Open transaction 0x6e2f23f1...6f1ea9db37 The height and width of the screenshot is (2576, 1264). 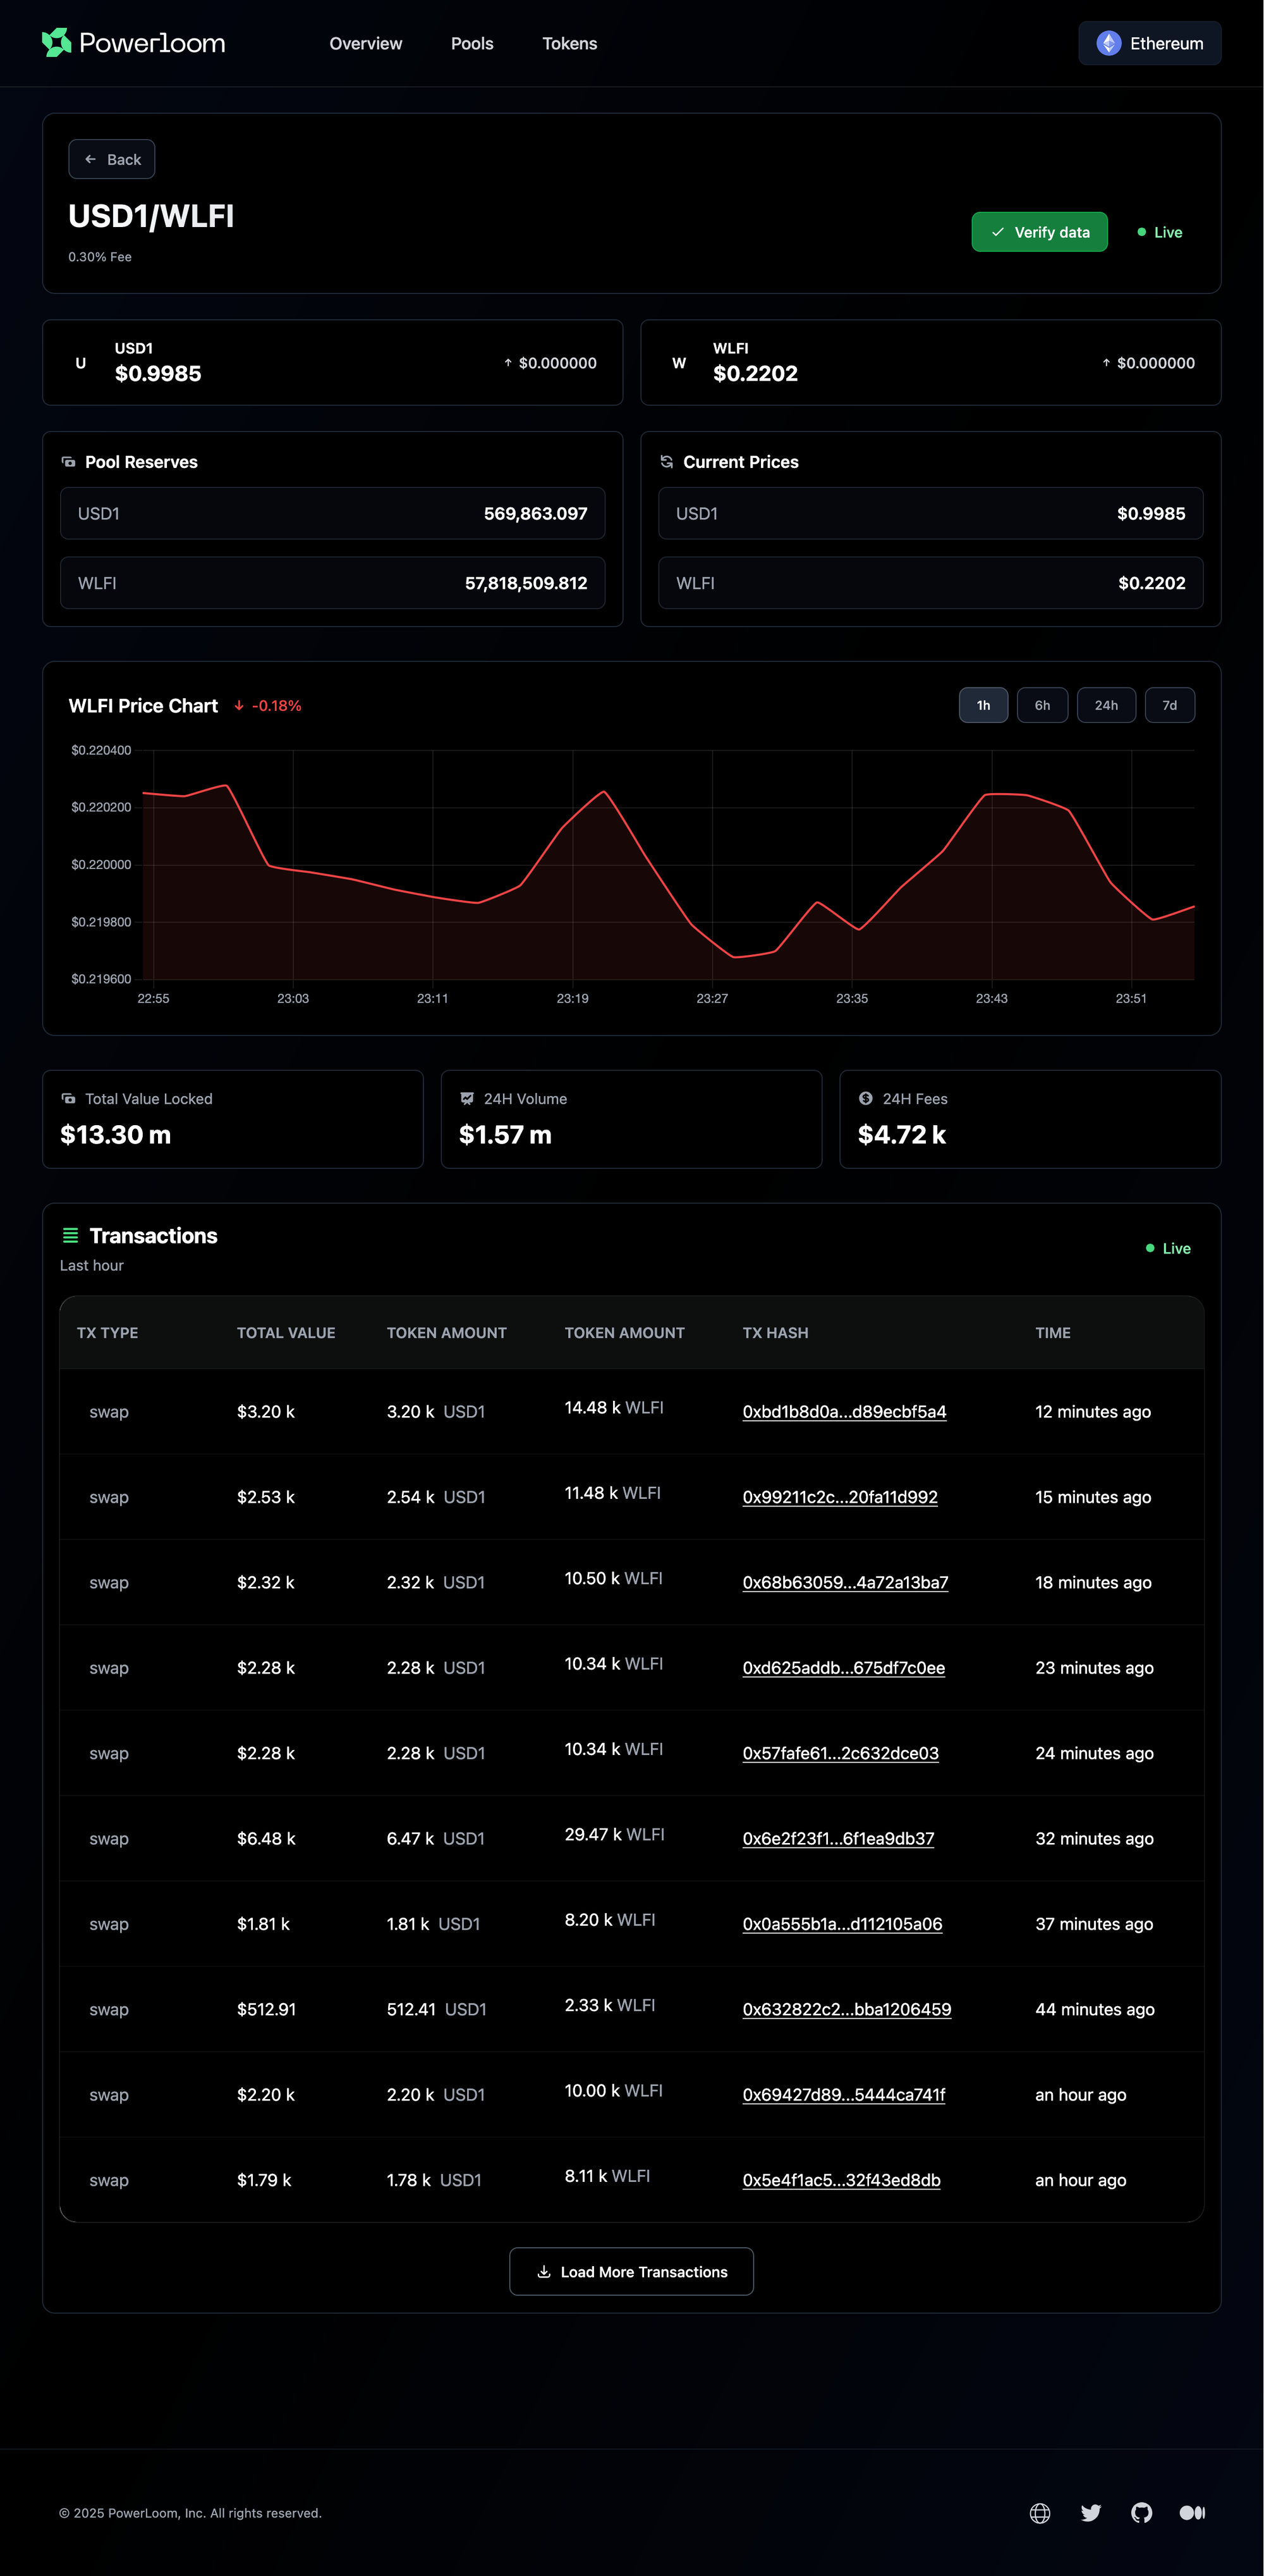coord(838,1838)
